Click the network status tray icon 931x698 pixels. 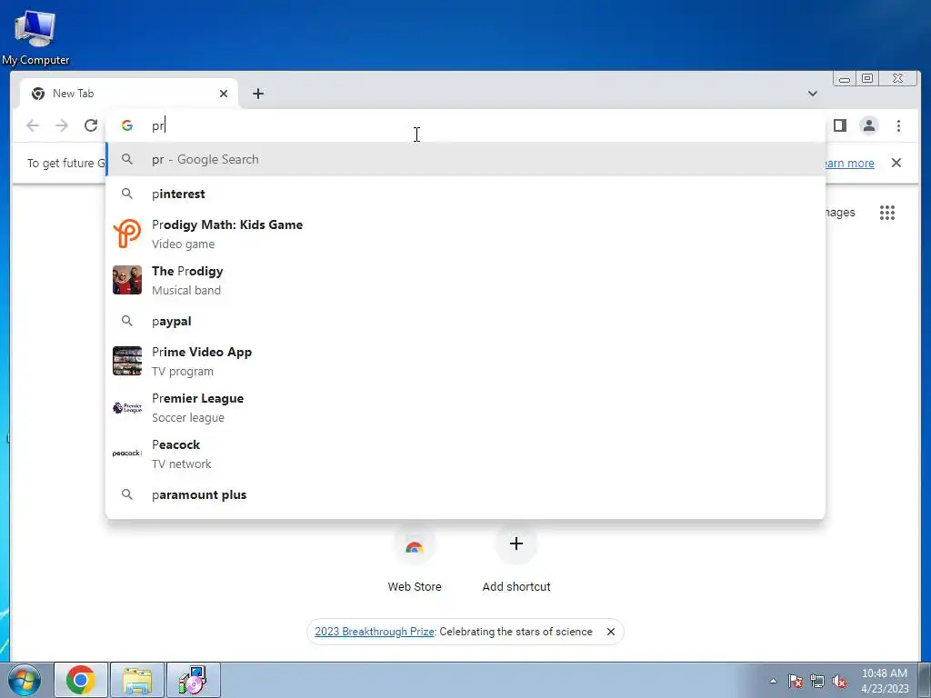click(817, 681)
